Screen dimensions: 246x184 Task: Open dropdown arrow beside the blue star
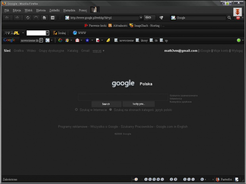coord(92,40)
